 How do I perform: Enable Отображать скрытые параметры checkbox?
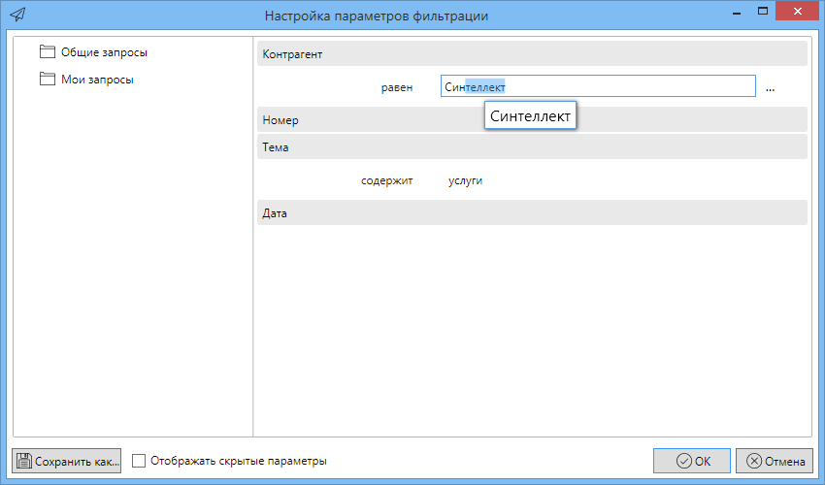click(x=139, y=461)
